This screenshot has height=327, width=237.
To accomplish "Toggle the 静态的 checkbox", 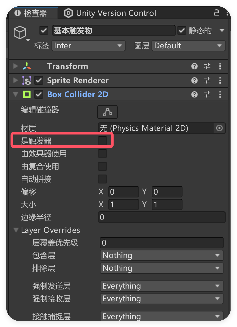I will (x=182, y=31).
